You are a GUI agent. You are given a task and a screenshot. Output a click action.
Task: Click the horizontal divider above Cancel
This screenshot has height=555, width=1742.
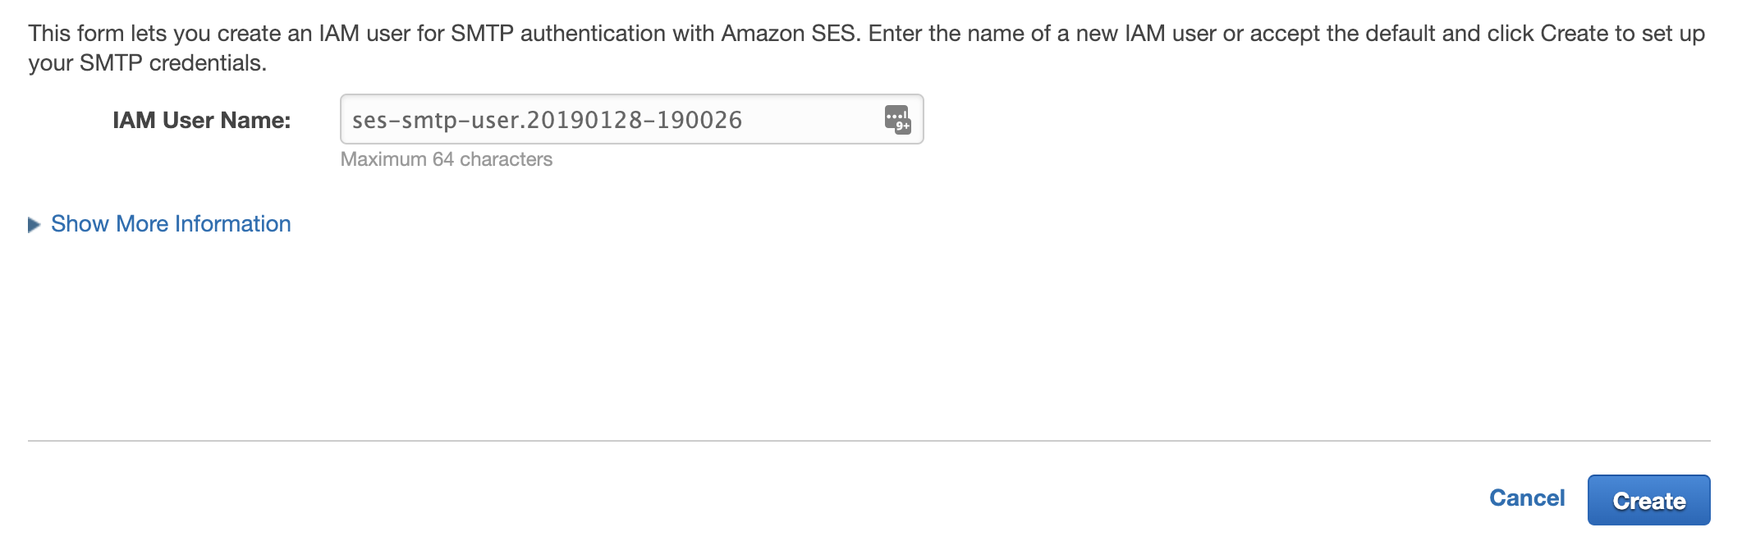[x=869, y=441]
